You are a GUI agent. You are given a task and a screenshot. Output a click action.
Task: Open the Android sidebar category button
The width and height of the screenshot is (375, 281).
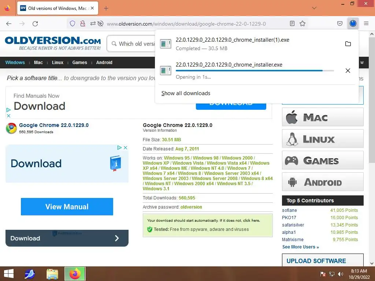(323, 182)
